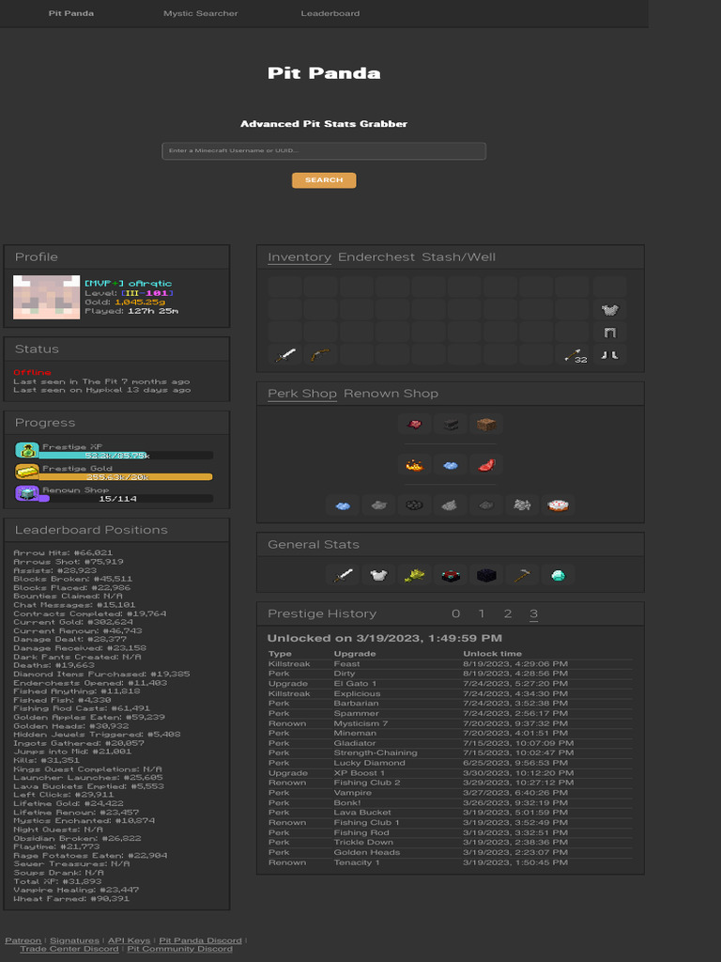Click the Prestige XP bottle icon
Viewport: 721px width, 962px height.
[27, 450]
